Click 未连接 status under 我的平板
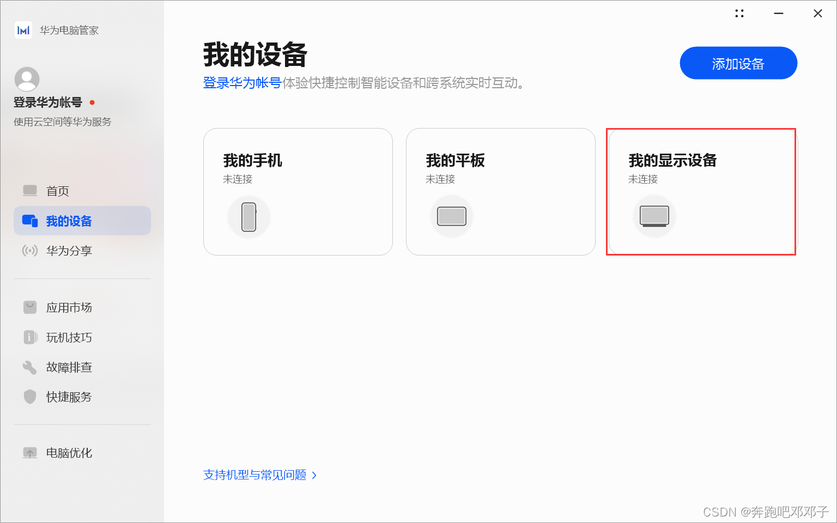 (440, 179)
